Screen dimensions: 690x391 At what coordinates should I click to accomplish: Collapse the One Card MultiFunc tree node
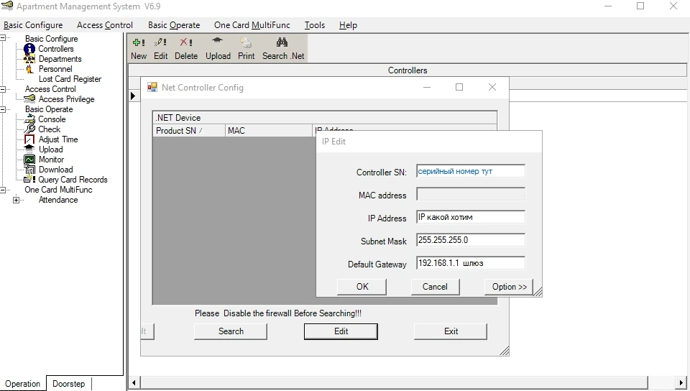point(3,190)
